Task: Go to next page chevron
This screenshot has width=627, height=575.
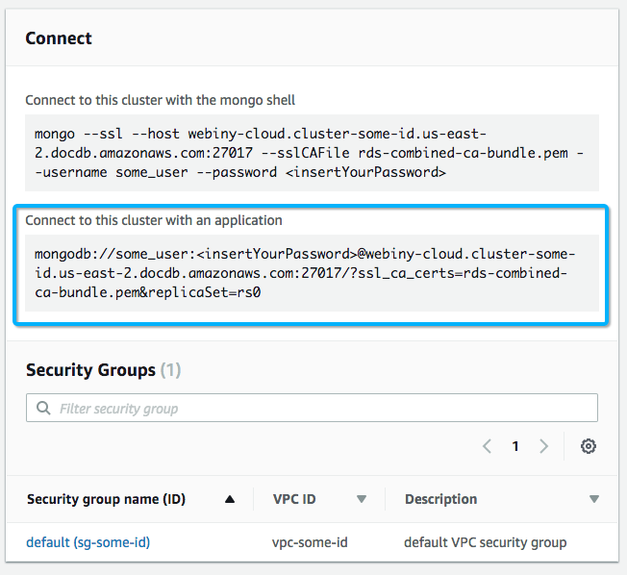Action: click(543, 446)
